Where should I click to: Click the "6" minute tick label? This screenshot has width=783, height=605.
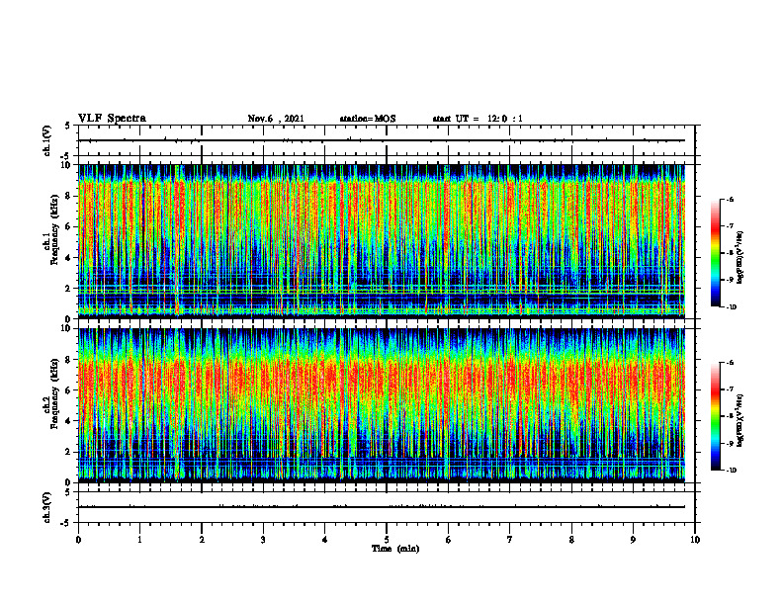449,540
